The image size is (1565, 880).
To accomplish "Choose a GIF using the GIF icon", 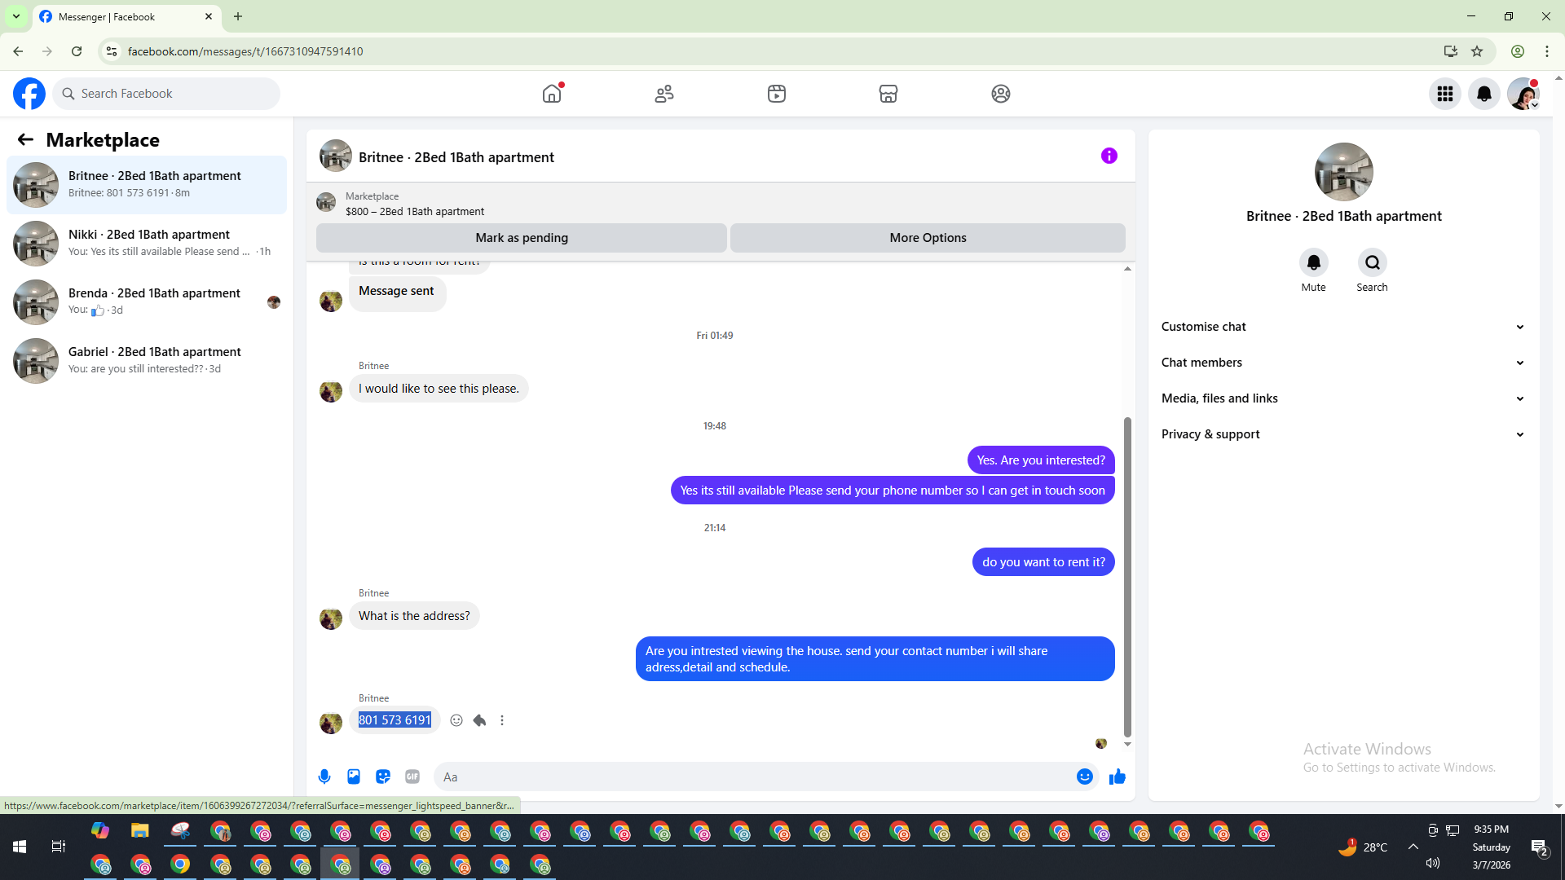I will pyautogui.click(x=412, y=777).
